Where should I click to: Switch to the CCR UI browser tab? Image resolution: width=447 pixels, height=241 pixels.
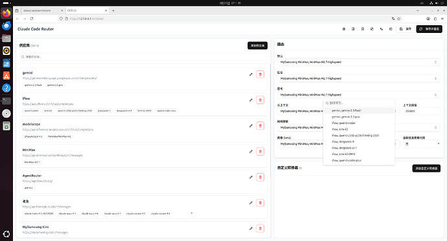[x=87, y=10]
